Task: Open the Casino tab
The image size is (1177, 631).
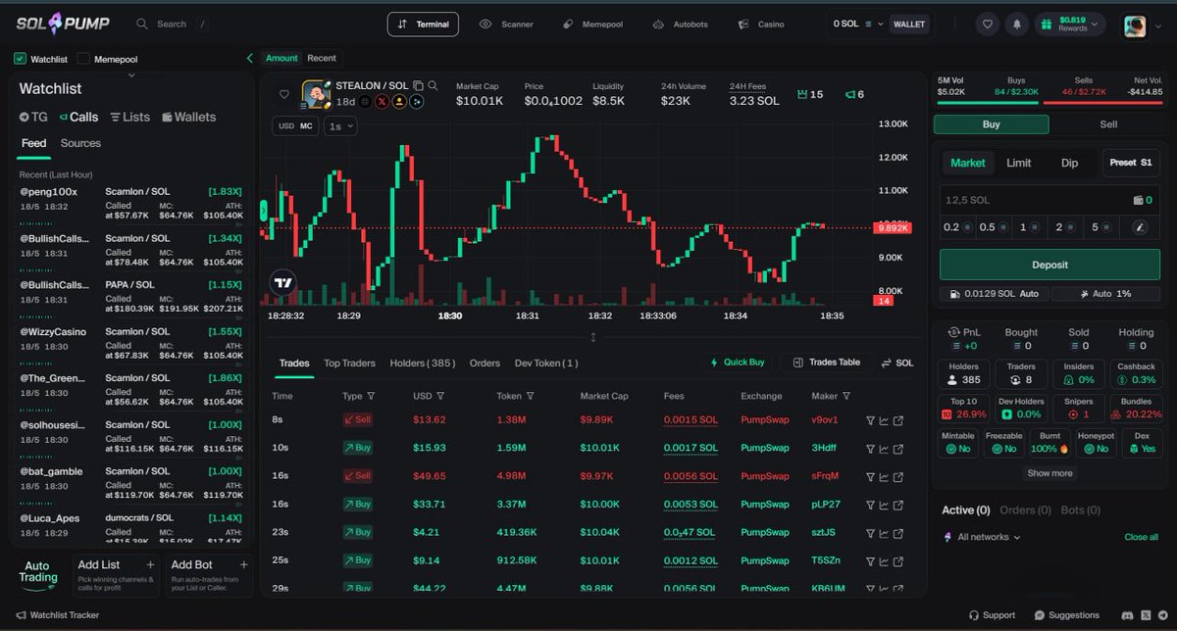Action: tap(761, 24)
